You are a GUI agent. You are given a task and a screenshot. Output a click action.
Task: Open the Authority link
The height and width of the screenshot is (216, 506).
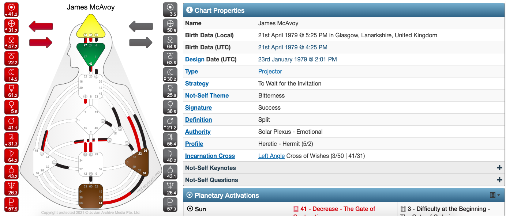pos(198,132)
